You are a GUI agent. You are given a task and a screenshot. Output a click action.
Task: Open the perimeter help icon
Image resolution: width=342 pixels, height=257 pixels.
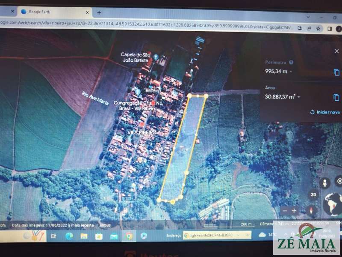(291, 63)
